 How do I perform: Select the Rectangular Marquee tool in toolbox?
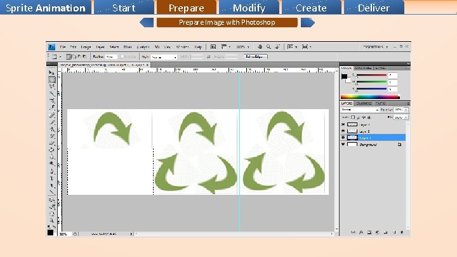coord(51,79)
